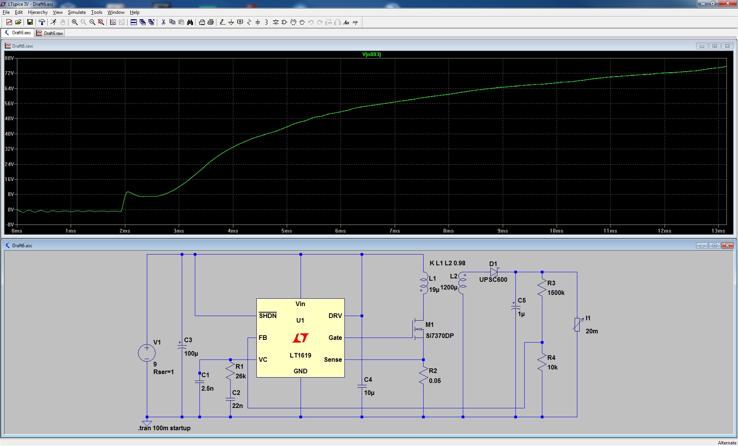The height and width of the screenshot is (446, 738).
Task: Click the 1500k value of R3
Action: point(556,293)
